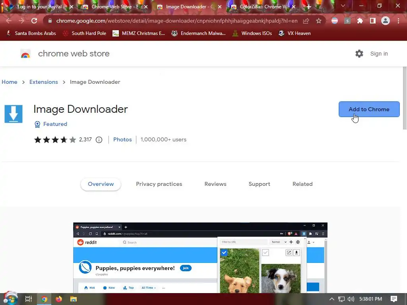Screen dimensions: 407x305
Task: Click the page vertical scrollbar
Action: pos(404,98)
